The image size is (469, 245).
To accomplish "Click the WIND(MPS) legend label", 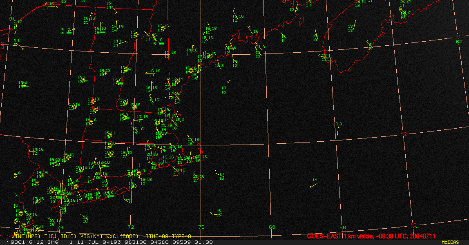I will pyautogui.click(x=25, y=236).
